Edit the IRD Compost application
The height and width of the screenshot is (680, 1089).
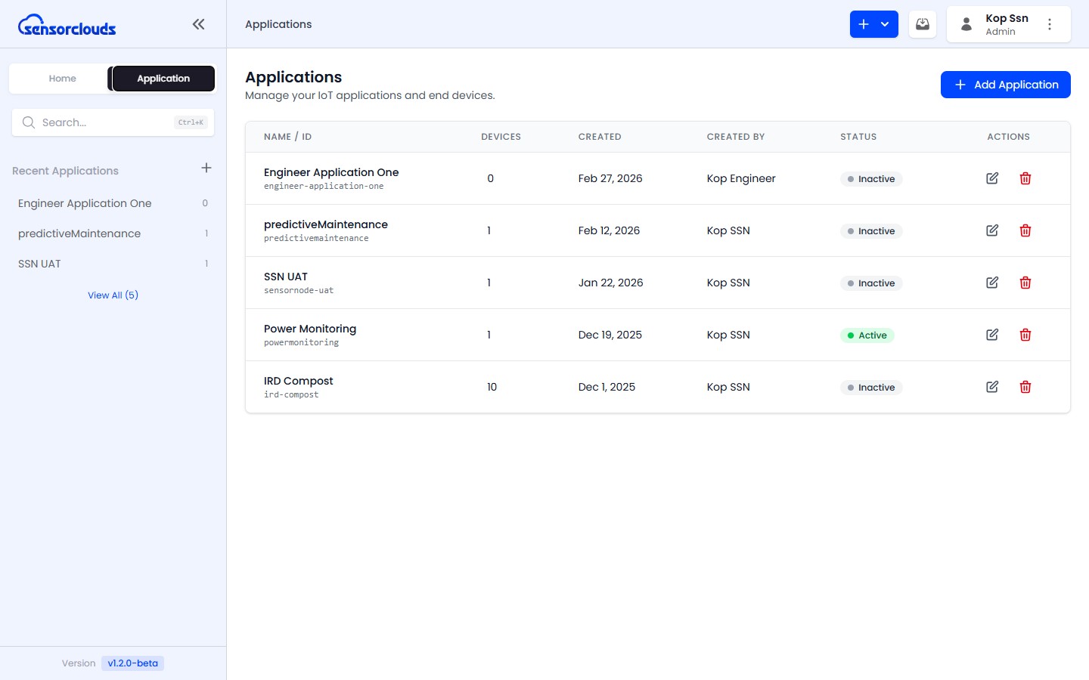tap(992, 387)
